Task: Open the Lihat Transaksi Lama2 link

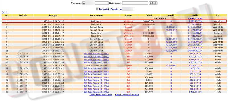Action: [127, 95]
